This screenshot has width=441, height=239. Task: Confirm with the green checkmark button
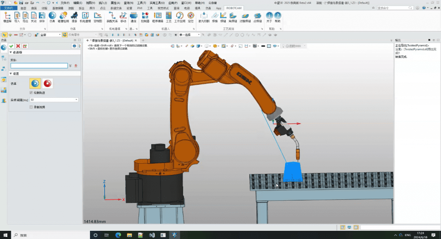click(x=11, y=46)
